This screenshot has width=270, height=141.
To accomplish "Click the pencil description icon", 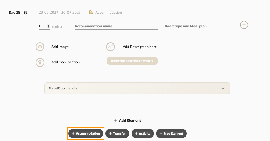I will tap(111, 47).
